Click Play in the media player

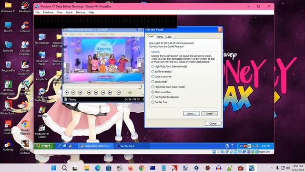coord(67,93)
